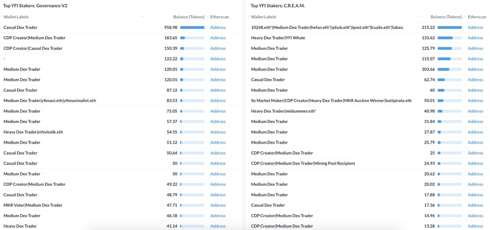Select balance value 57.37
490x230 pixels.
tap(172, 121)
